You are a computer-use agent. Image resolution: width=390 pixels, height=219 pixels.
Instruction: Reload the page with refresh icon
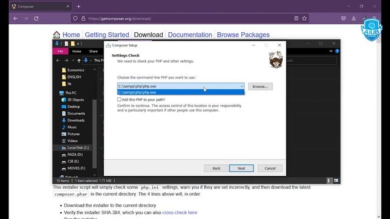[37, 18]
